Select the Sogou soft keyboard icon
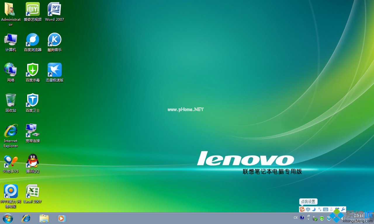 (x=325, y=209)
